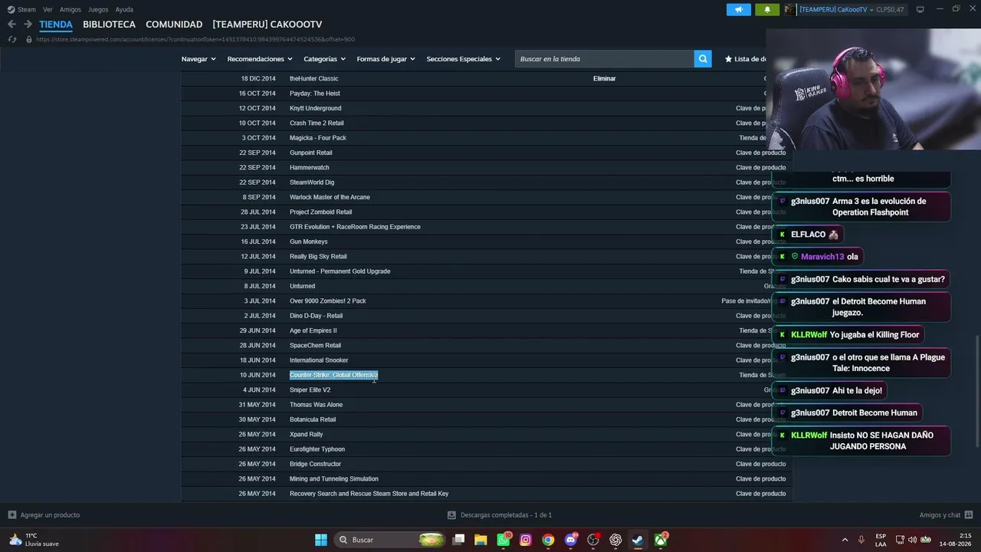Switch to the TIENDA tab
Screen dimensions: 981x552
56,25
